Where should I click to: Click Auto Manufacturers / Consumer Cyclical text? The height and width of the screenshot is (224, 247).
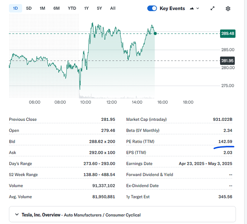point(102,215)
